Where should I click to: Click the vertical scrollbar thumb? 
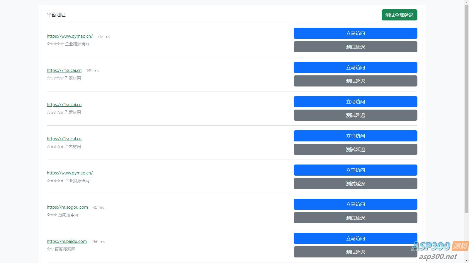(x=466, y=108)
